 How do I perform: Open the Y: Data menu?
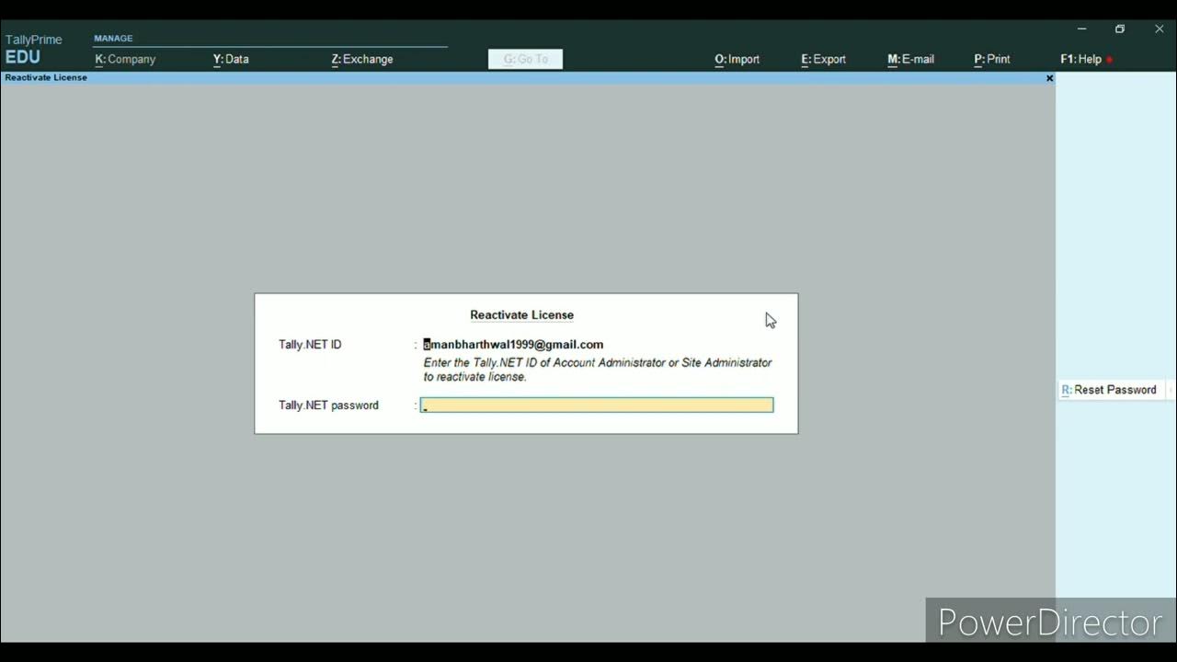231,59
